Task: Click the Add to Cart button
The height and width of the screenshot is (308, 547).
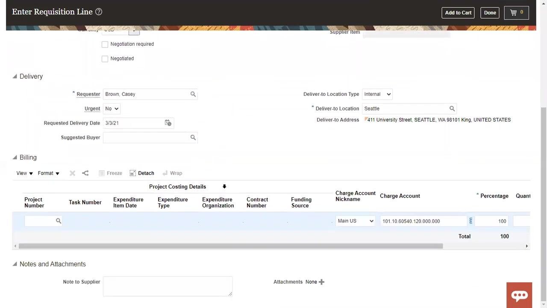Action: [458, 12]
